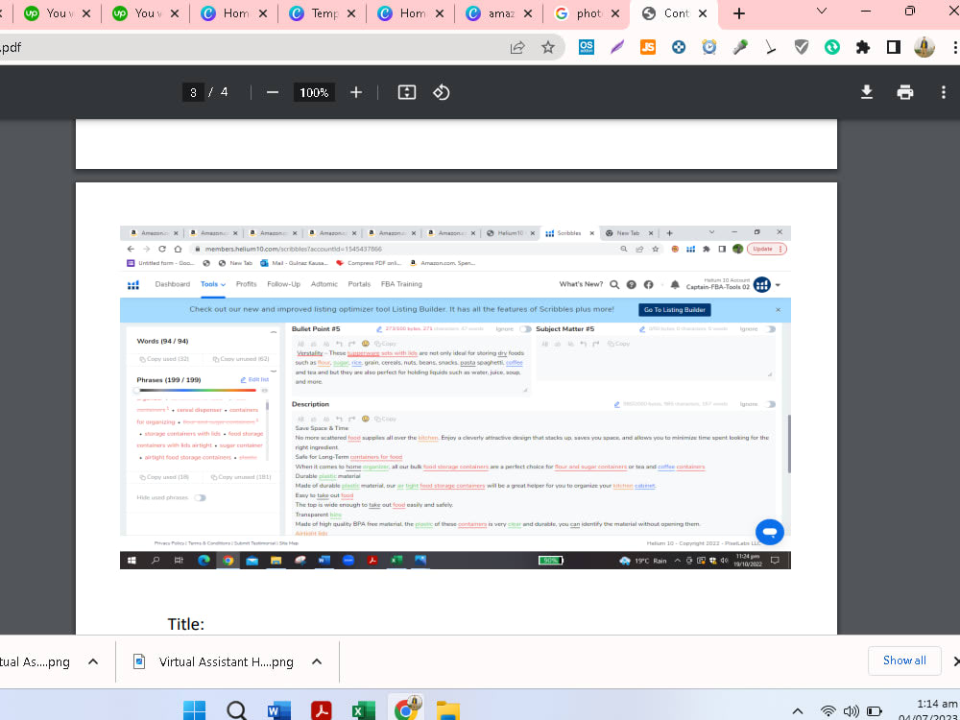Open the microphone extension
The height and width of the screenshot is (720, 960).
740,47
